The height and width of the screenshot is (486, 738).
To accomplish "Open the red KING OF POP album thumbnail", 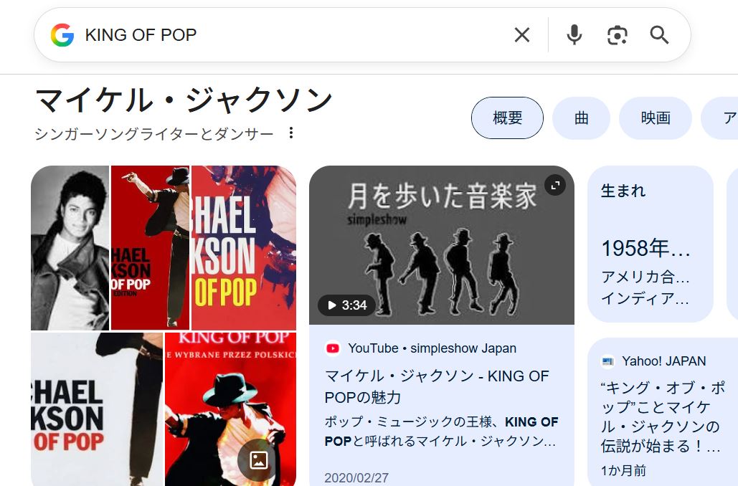I will coord(230,410).
